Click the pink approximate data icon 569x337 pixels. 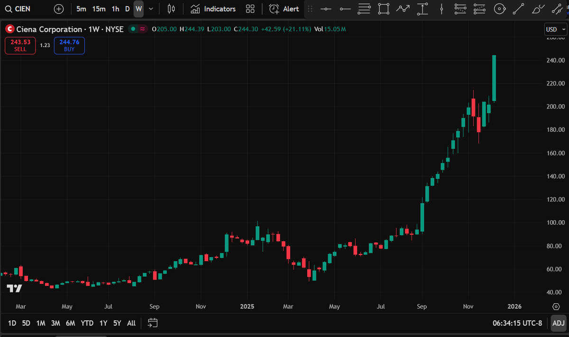coord(142,29)
